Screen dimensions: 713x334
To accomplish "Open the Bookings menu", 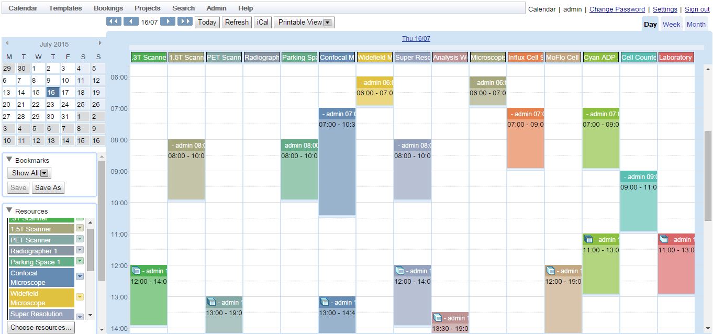I will tap(108, 8).
